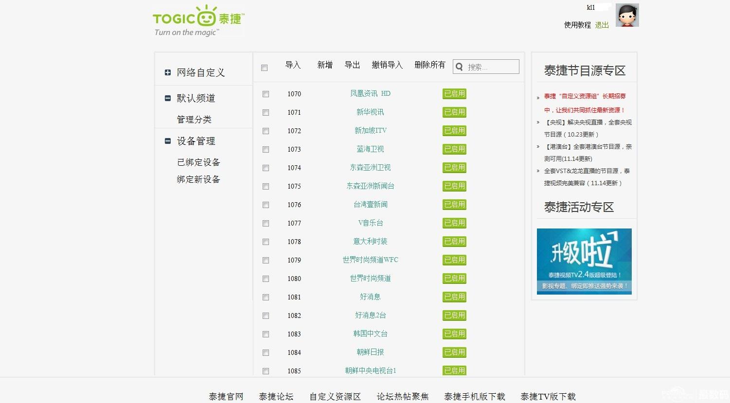This screenshot has width=730, height=403.
Task: Check the box for channel 1071
Action: click(x=266, y=112)
